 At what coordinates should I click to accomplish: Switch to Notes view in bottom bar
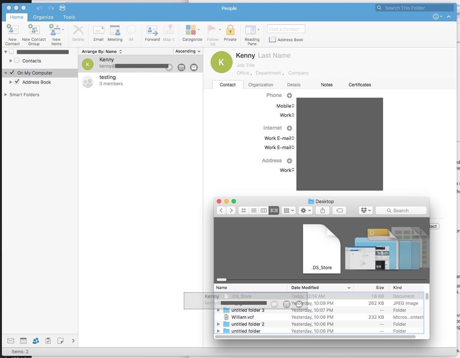(61, 340)
